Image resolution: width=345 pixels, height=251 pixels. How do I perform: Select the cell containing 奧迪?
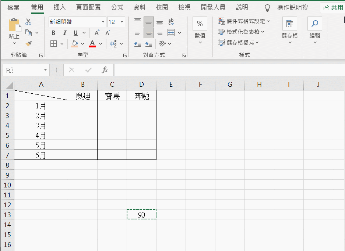click(x=83, y=96)
